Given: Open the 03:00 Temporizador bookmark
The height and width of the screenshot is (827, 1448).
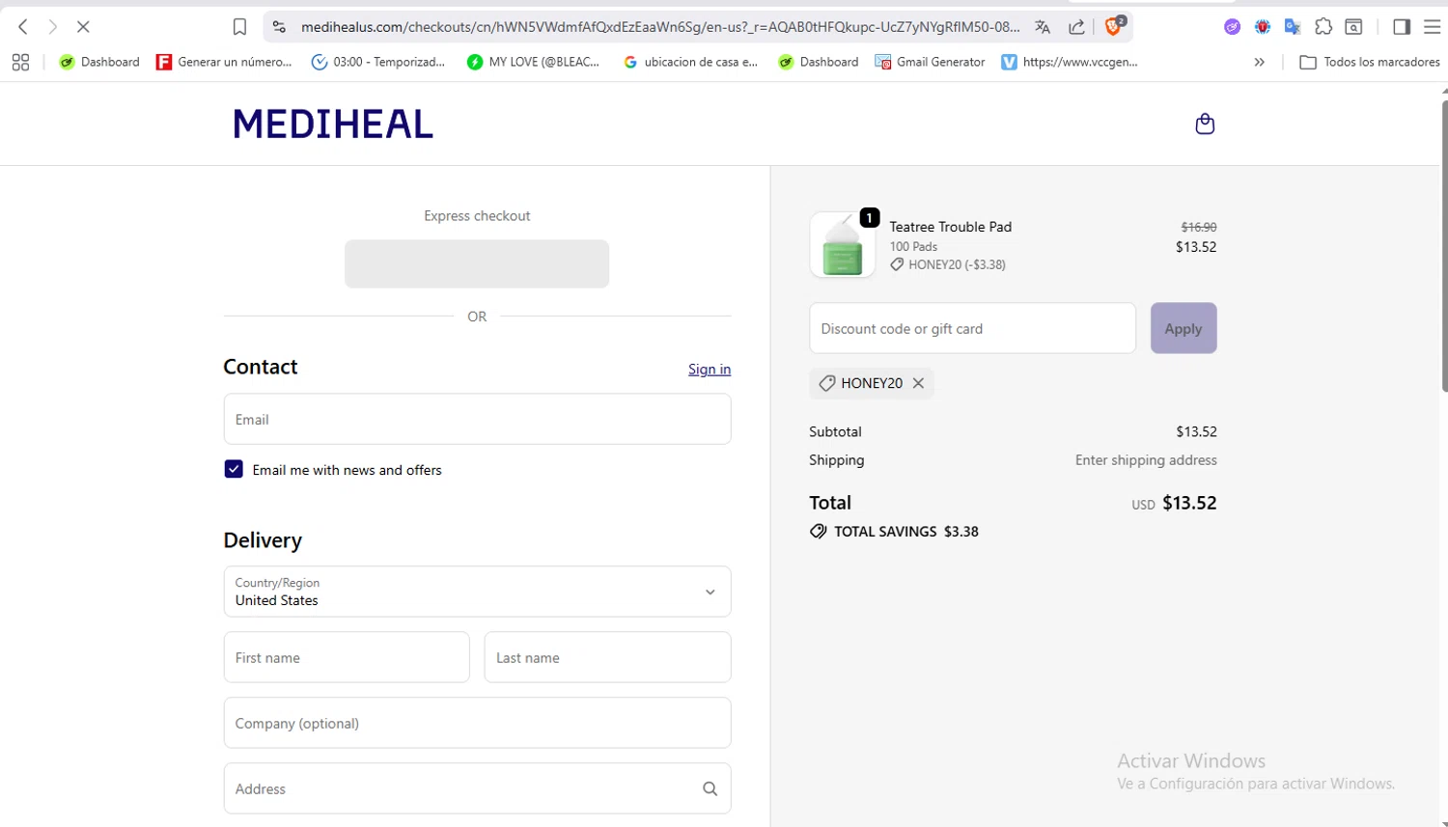Looking at the screenshot, I should point(378,62).
